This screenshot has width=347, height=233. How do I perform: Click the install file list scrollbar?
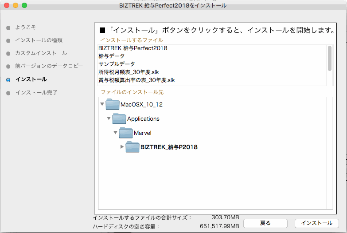point(329,58)
